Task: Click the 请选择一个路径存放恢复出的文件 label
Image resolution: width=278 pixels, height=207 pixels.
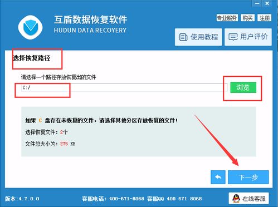Action: pyautogui.click(x=58, y=77)
